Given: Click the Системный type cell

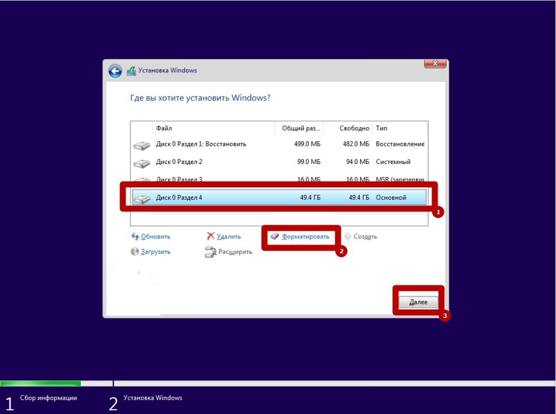Looking at the screenshot, I should [x=394, y=162].
